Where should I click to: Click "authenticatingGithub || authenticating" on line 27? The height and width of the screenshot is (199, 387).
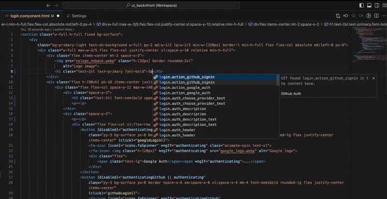point(163,177)
